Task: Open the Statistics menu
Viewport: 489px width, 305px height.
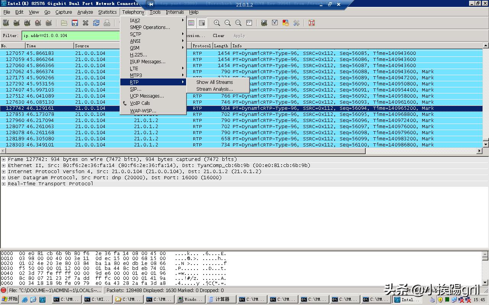Action: 107,12
